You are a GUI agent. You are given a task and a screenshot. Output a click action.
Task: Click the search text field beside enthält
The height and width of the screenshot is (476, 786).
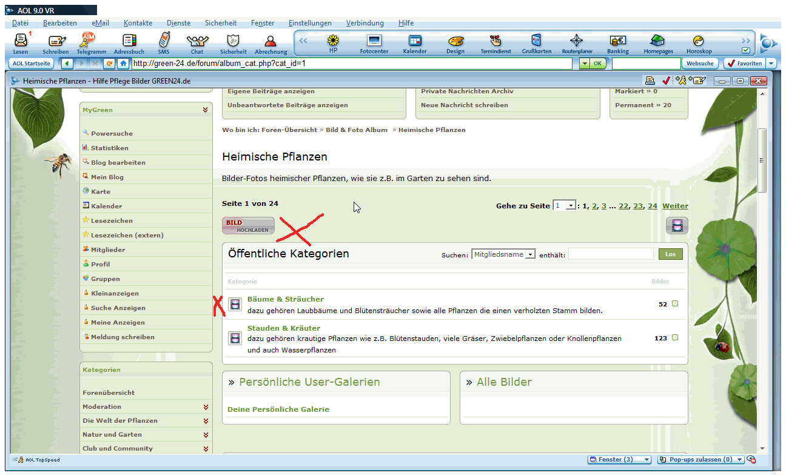tap(611, 254)
